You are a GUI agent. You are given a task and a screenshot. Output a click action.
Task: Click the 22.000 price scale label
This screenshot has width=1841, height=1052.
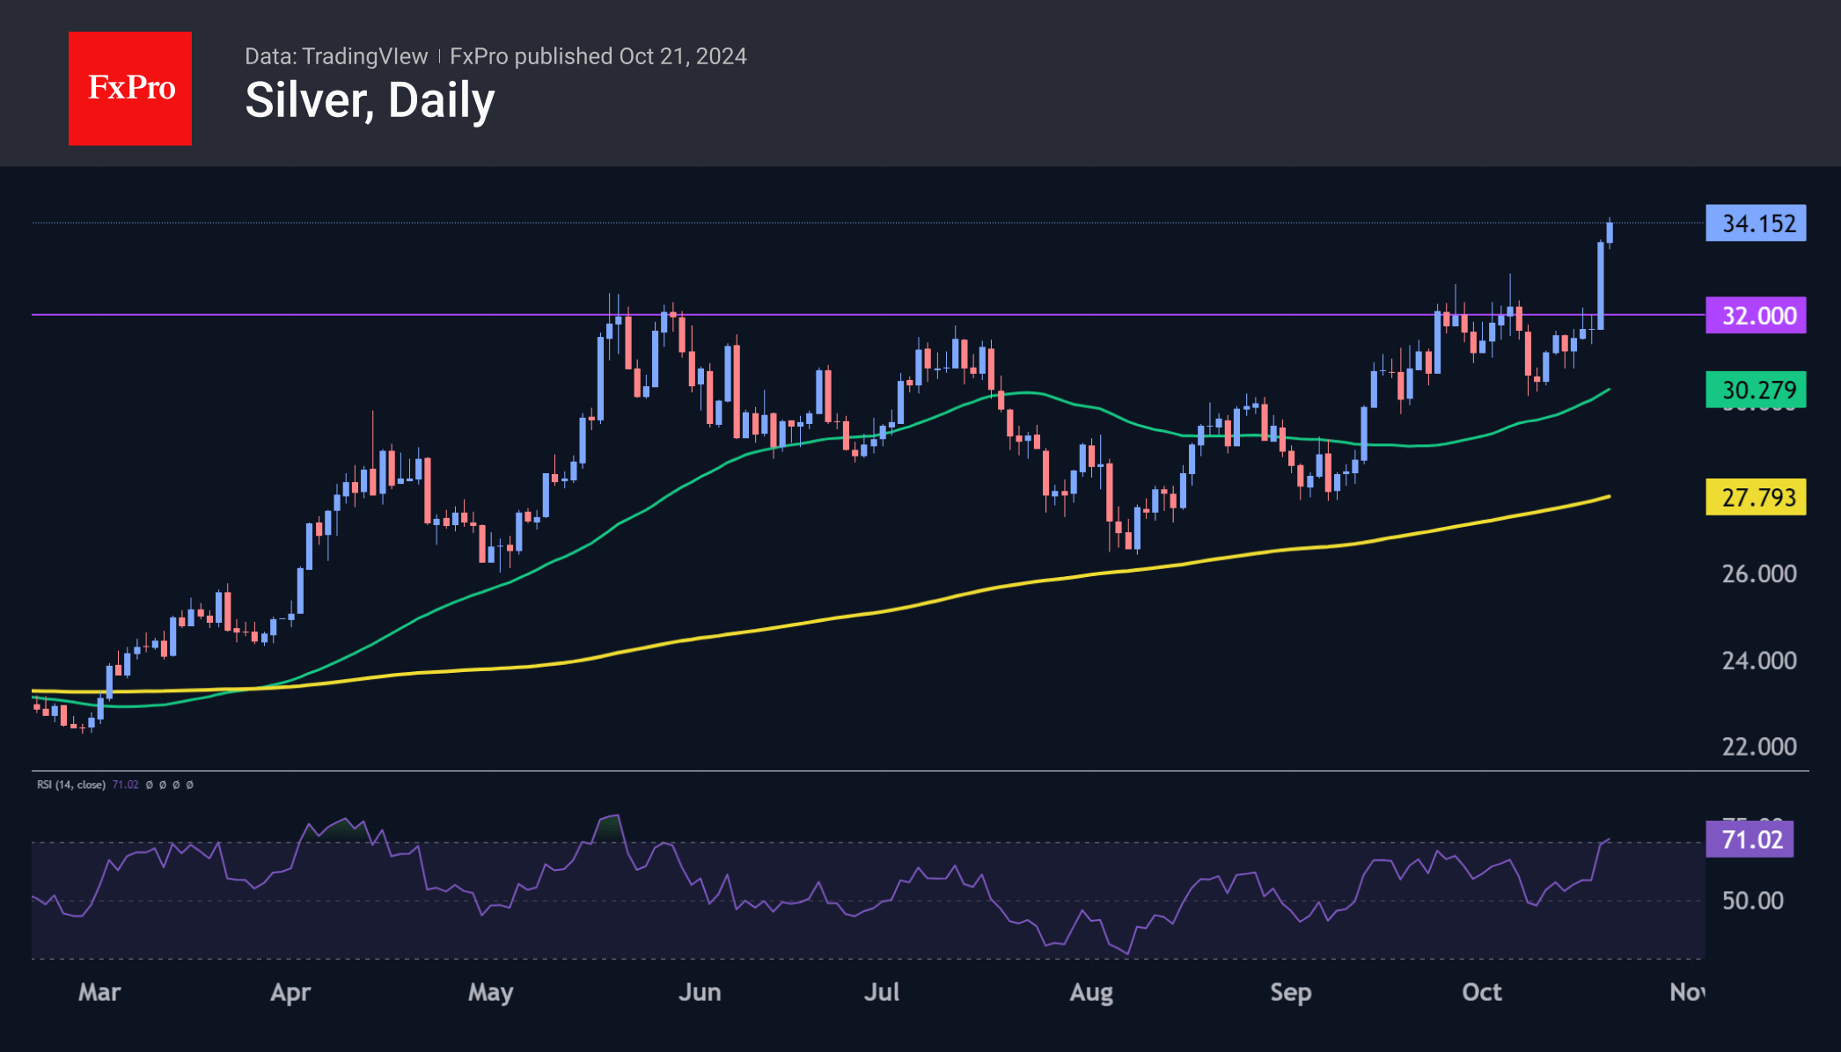(1758, 747)
